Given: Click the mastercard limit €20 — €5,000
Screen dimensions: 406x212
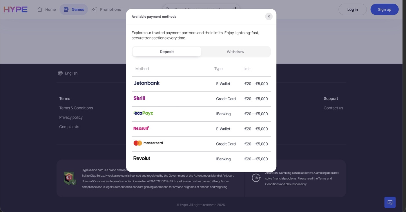Looking at the screenshot, I should (x=256, y=144).
